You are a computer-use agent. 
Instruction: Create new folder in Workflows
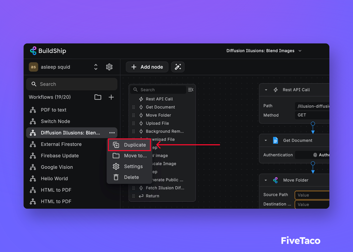[98, 97]
